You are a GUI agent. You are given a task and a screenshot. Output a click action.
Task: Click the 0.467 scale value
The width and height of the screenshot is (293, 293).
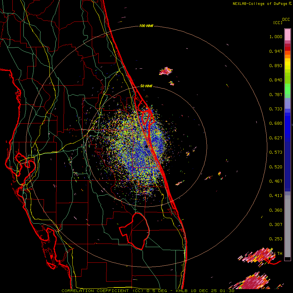pos(276,181)
